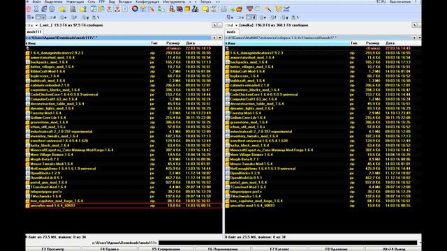
Task: Click the command line input field
Action: pos(288,243)
